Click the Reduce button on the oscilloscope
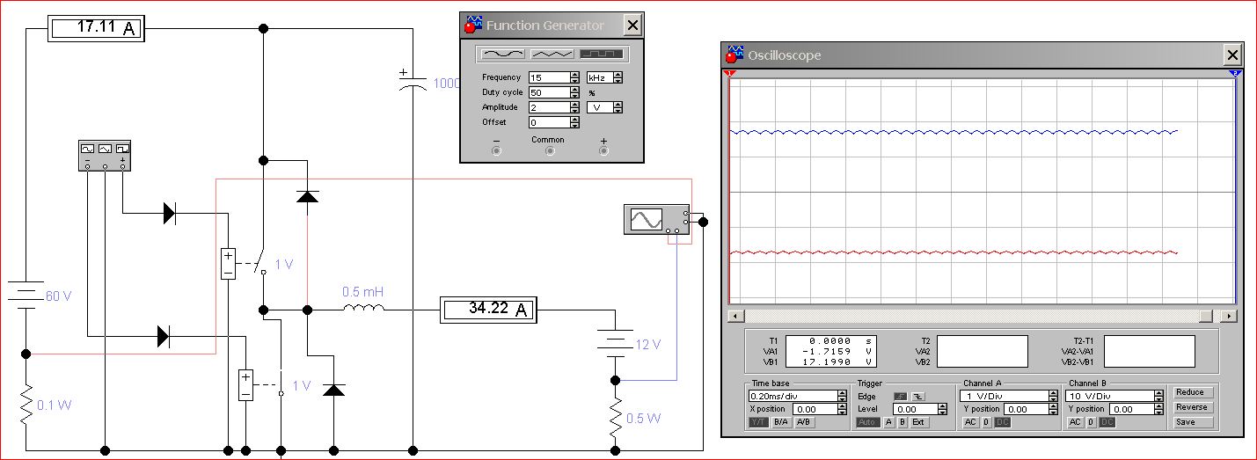Image resolution: width=1257 pixels, height=460 pixels. (x=1191, y=392)
